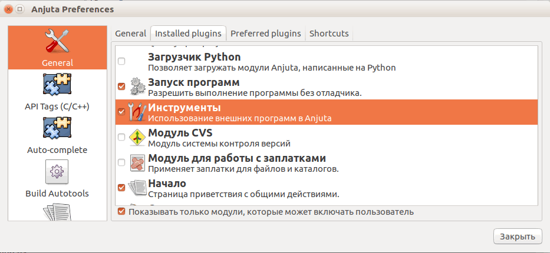Image resolution: width=550 pixels, height=253 pixels.
Task: Toggle Показывать только модули checkbox
Action: pyautogui.click(x=121, y=211)
